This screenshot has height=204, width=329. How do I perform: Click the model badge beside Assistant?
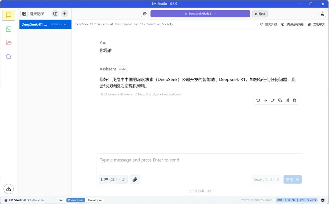[x=123, y=69]
